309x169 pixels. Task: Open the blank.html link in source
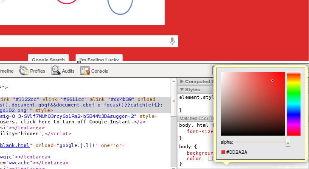pyautogui.click(x=14, y=145)
